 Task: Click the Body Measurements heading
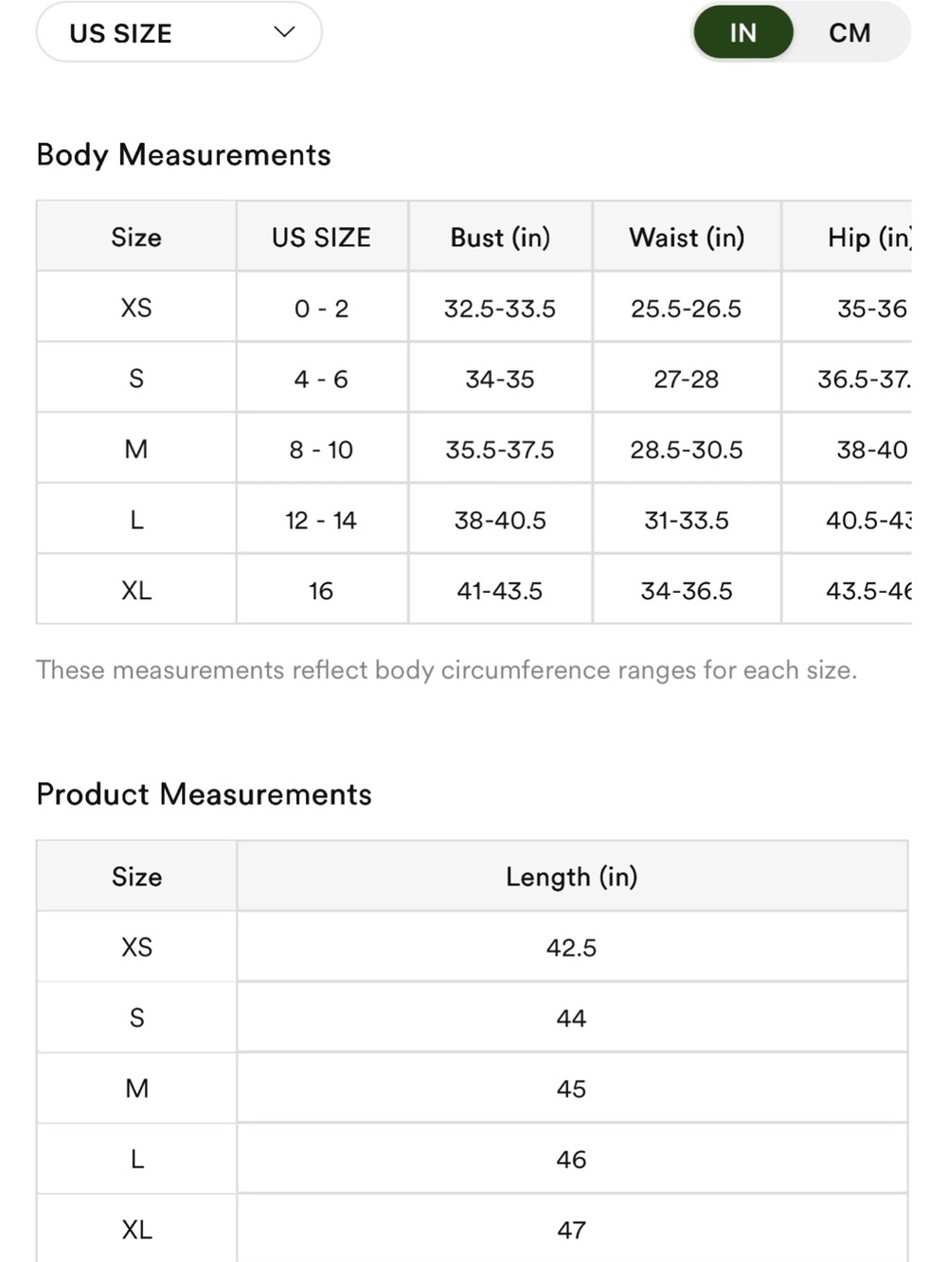(184, 154)
